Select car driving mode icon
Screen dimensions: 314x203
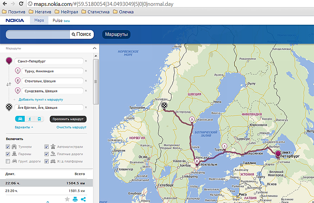pyautogui.click(x=20, y=119)
